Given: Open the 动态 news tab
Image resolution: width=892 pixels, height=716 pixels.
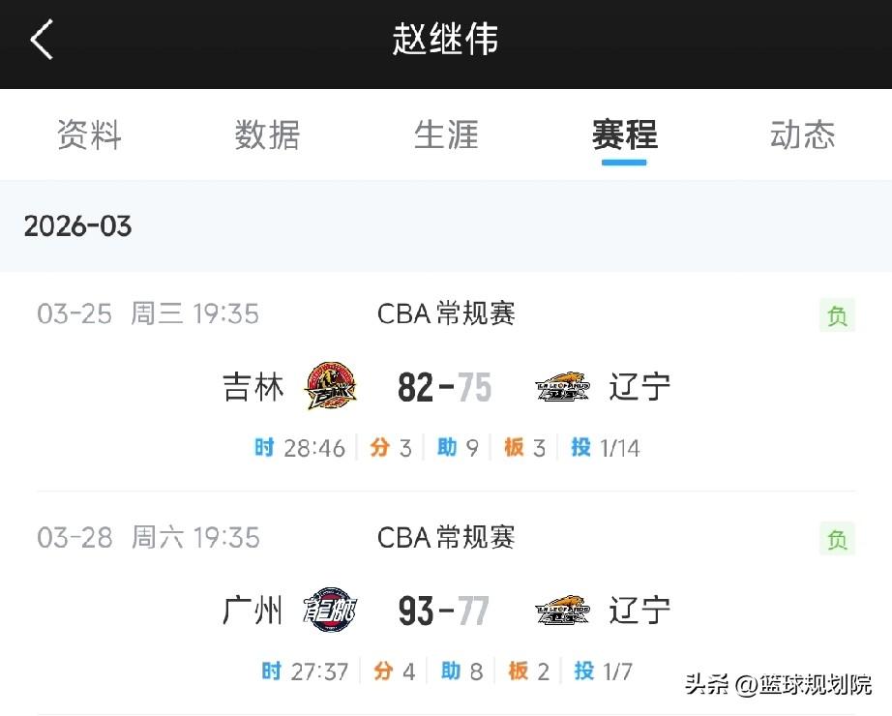Looking at the screenshot, I should pos(803,135).
